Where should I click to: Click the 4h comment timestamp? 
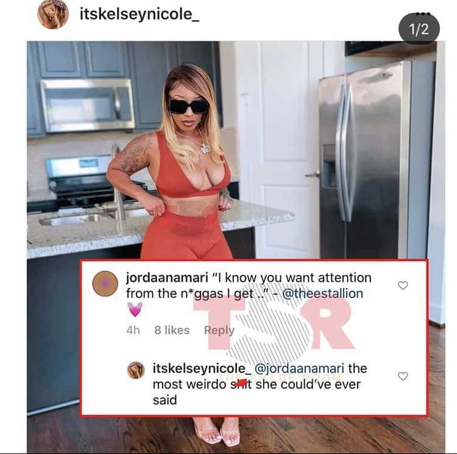pos(133,330)
